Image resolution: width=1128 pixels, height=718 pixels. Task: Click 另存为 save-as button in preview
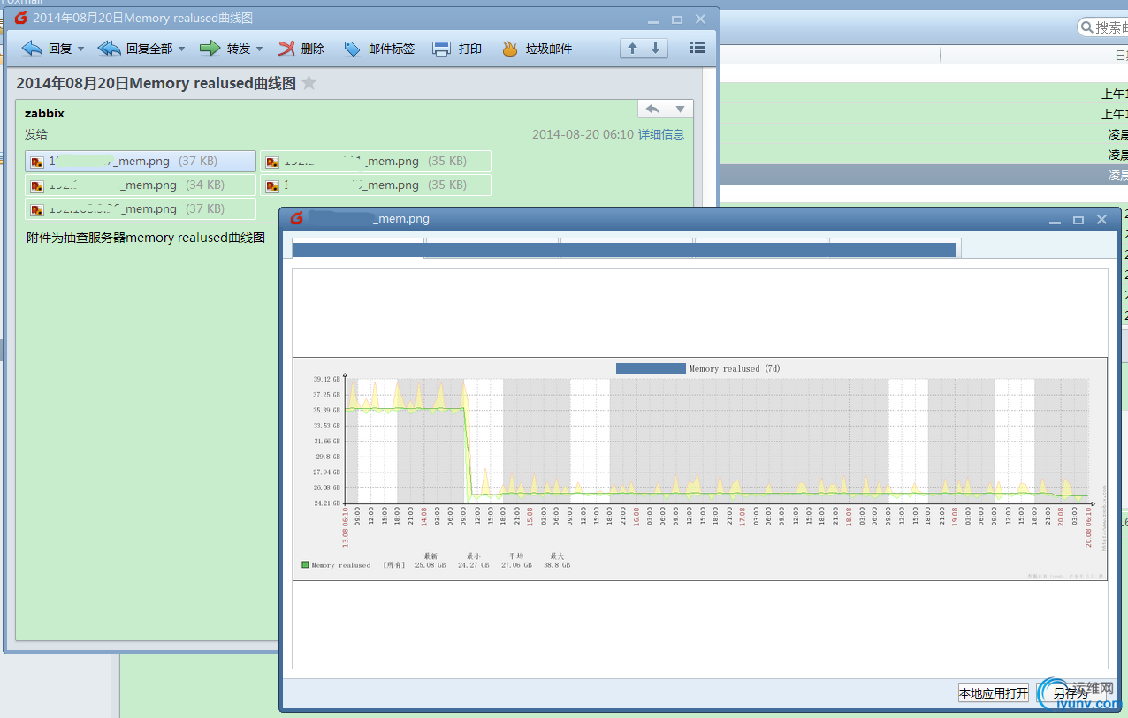click(x=1071, y=693)
